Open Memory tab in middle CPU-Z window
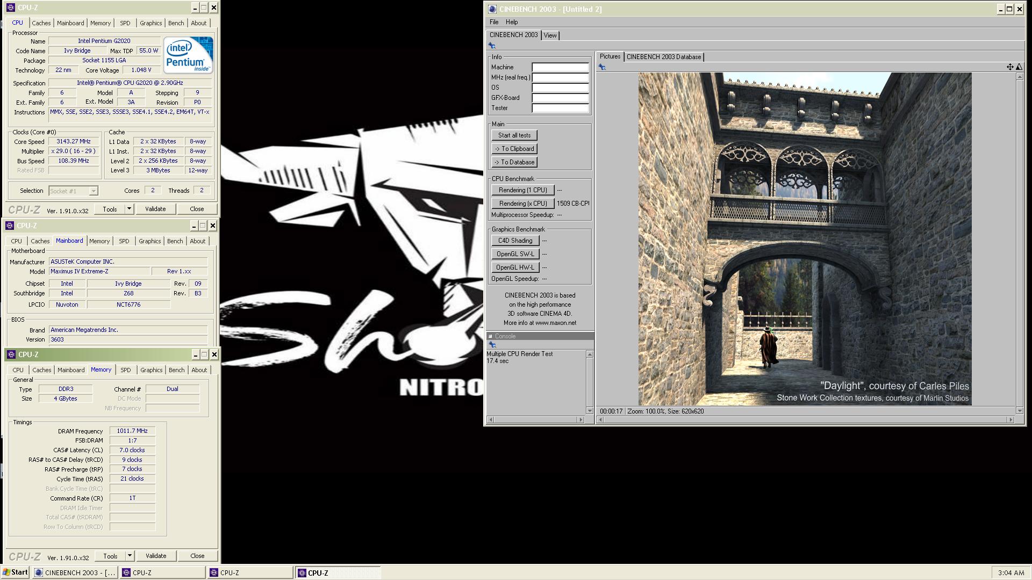The height and width of the screenshot is (580, 1032). click(99, 241)
